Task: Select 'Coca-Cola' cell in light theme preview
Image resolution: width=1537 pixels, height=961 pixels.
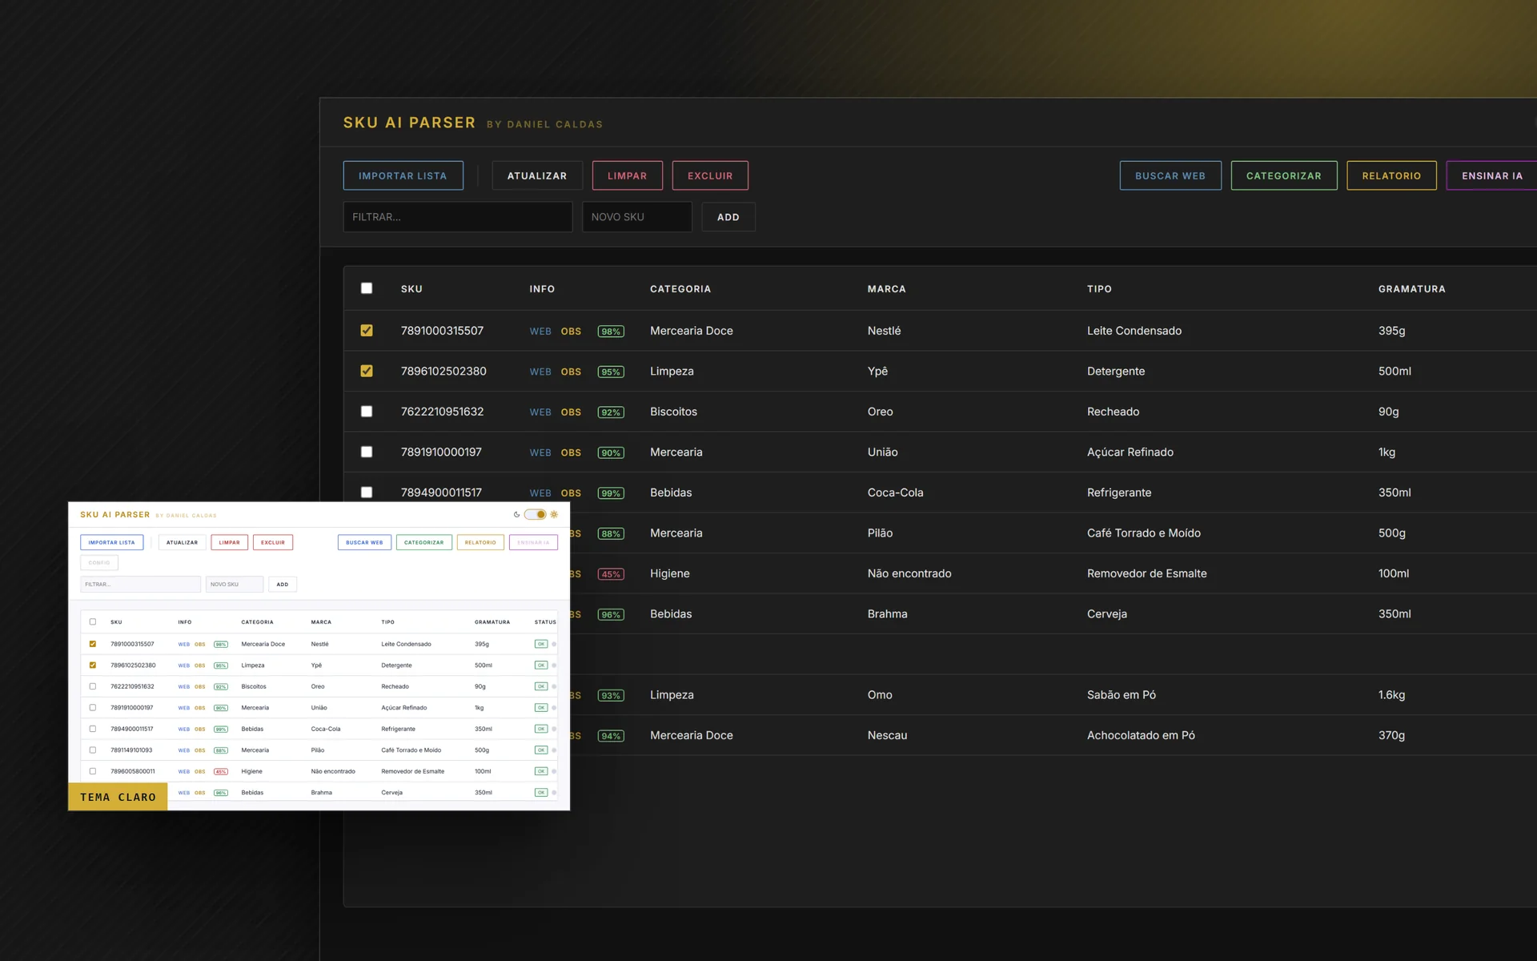Action: click(x=326, y=729)
